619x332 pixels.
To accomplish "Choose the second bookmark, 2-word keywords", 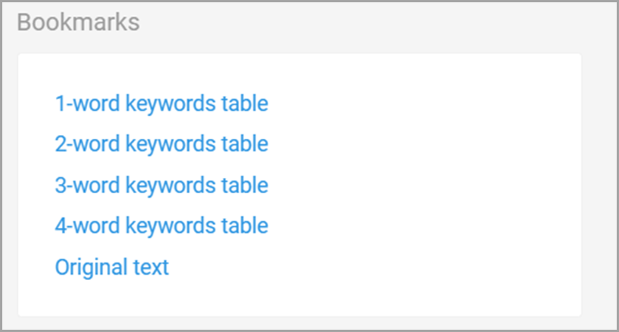I will 161,144.
